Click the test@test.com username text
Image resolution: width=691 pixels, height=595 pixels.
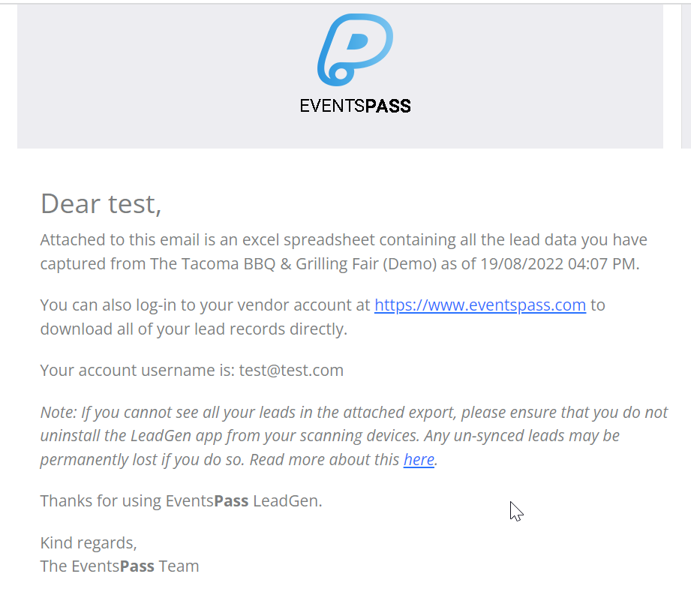(x=291, y=370)
